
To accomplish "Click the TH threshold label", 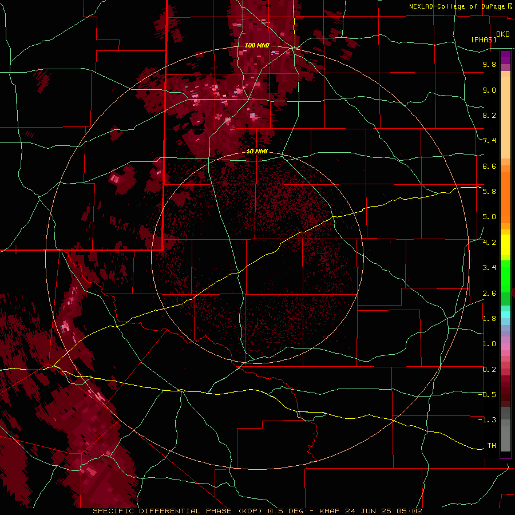I will click(x=492, y=446).
